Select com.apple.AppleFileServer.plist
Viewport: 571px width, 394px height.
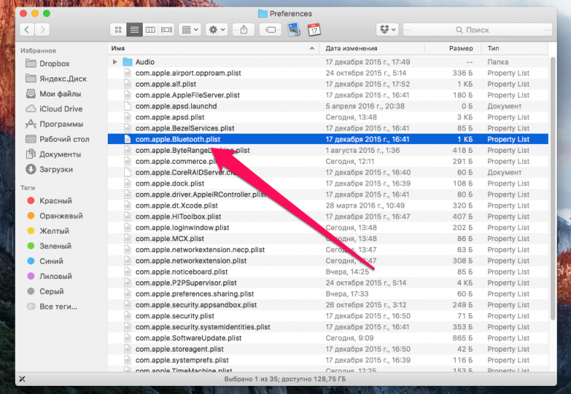point(328,95)
